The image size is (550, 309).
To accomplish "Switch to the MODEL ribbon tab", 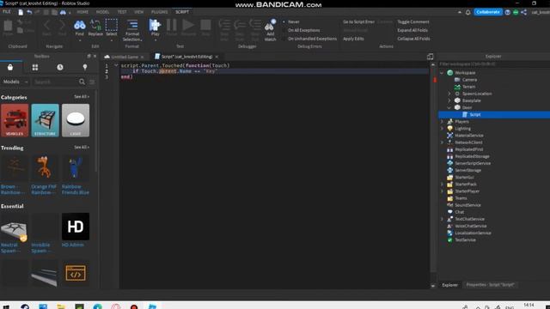I will (x=103, y=12).
